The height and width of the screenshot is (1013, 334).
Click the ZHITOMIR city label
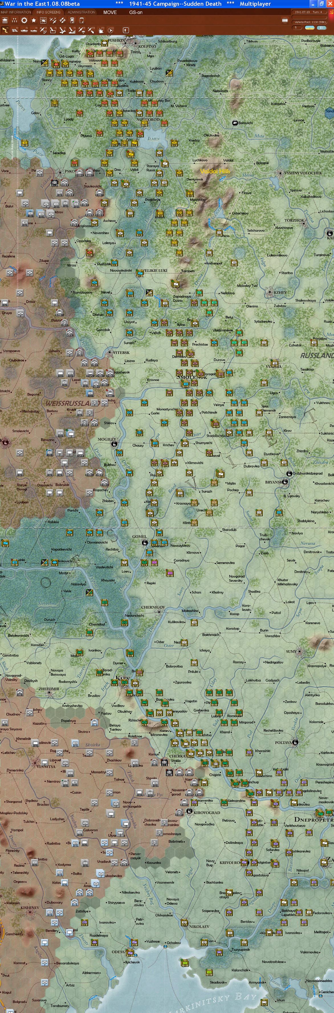pyautogui.click(x=49, y=689)
